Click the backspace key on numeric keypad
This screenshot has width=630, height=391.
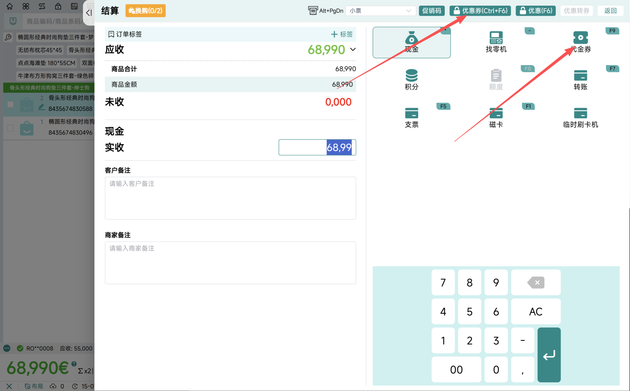tap(535, 282)
